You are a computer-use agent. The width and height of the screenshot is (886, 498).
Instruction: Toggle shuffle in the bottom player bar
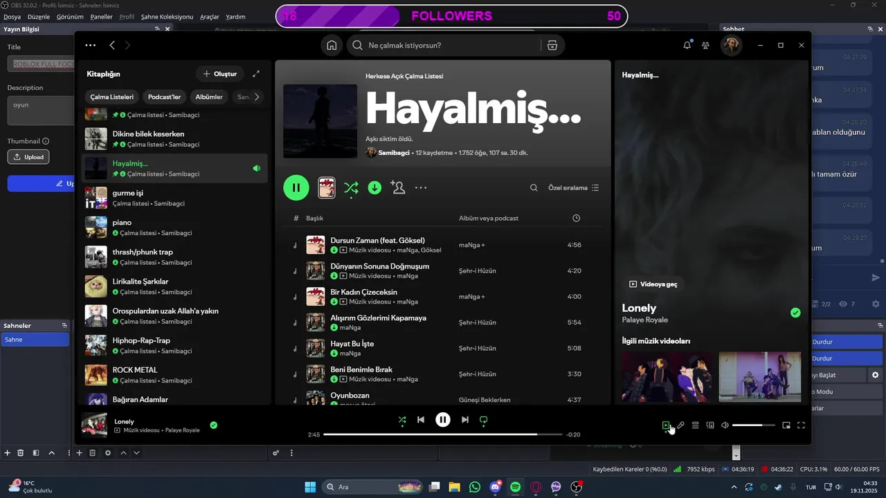click(x=402, y=419)
